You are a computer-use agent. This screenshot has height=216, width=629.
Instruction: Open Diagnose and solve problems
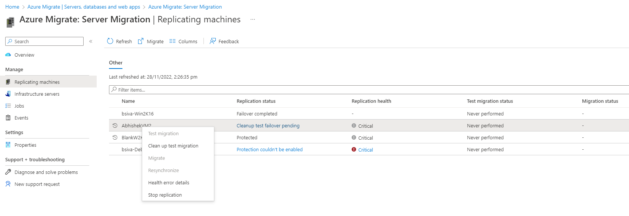point(46,172)
